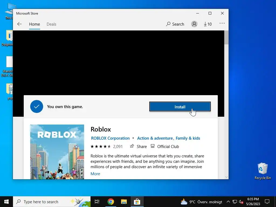The width and height of the screenshot is (276, 207).
Task: Open the Action Center notifications
Action: pos(267,202)
